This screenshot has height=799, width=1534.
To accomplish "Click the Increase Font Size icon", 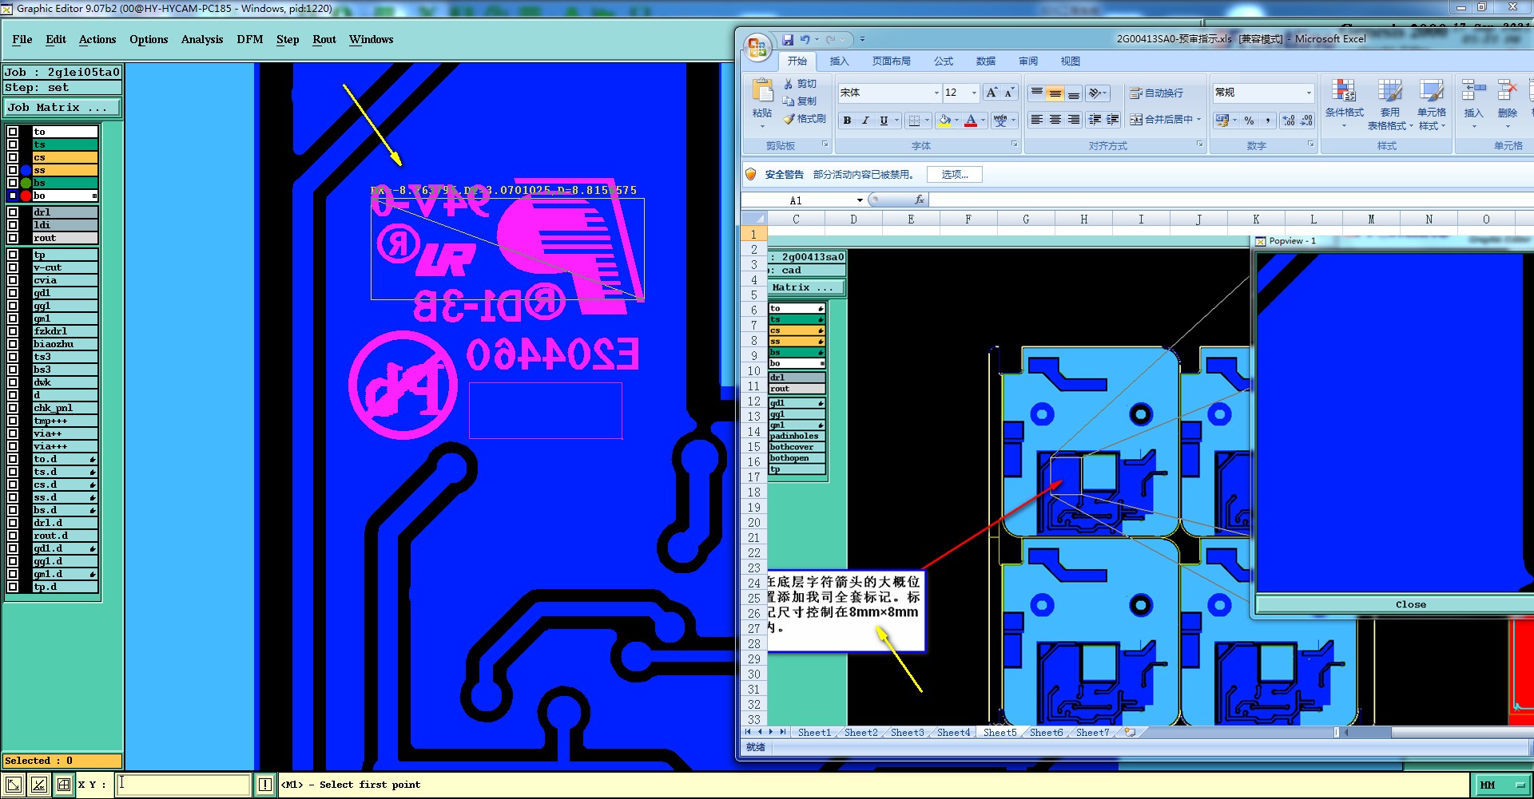I will pyautogui.click(x=992, y=93).
